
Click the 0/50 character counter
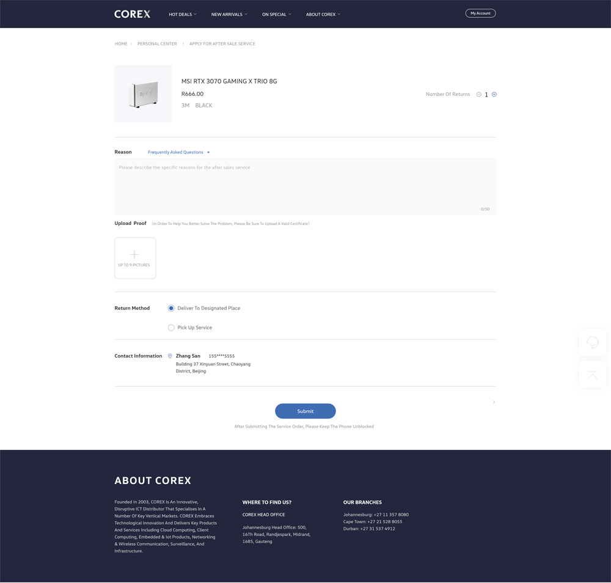point(485,209)
